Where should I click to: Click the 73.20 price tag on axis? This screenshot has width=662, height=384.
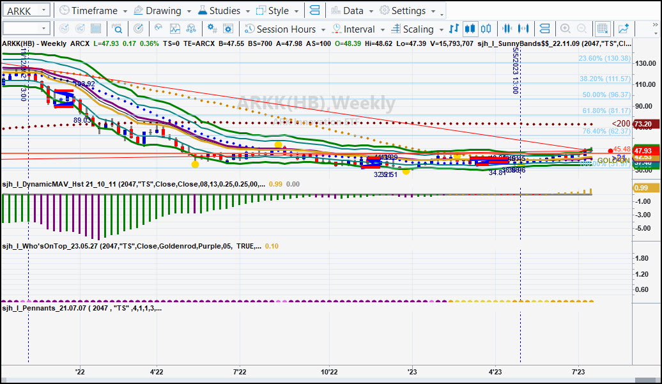[x=645, y=124]
